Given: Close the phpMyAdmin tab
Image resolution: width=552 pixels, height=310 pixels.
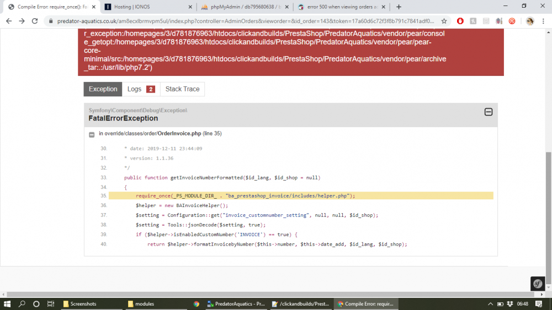Looking at the screenshot, I should [287, 7].
